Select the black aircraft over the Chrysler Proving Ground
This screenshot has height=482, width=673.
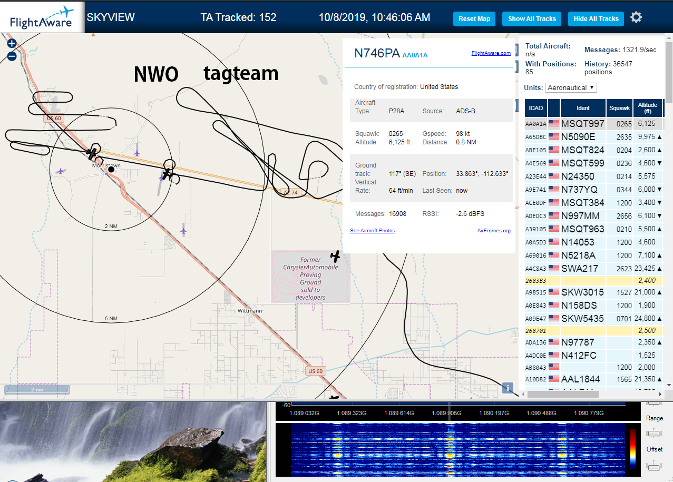pos(335,257)
